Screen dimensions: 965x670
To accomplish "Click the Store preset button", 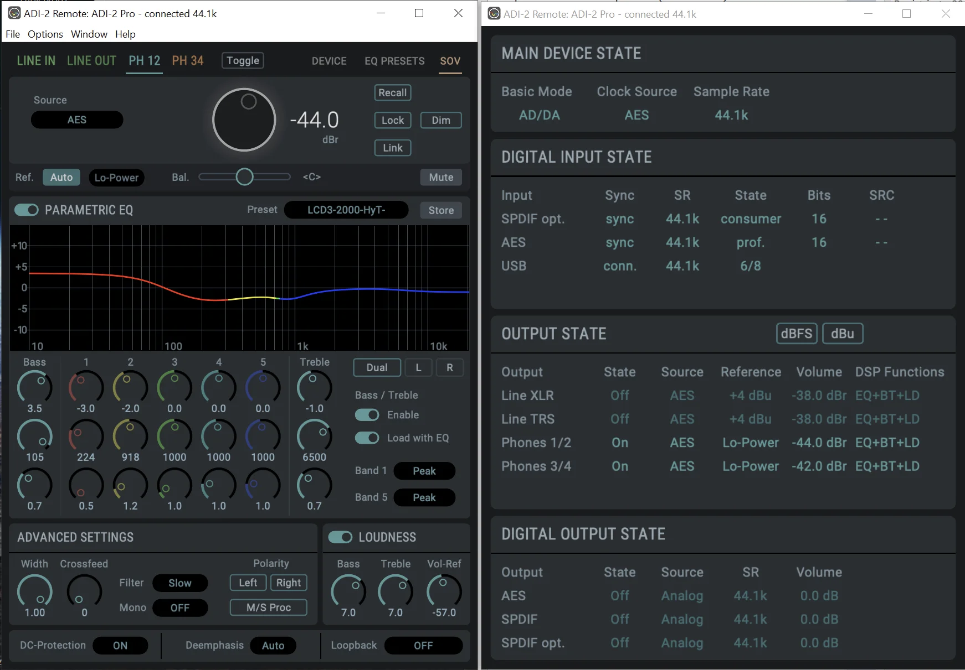I will [x=441, y=210].
